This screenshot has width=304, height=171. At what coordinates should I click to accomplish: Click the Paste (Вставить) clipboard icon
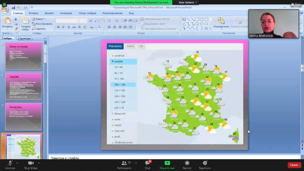point(8,21)
